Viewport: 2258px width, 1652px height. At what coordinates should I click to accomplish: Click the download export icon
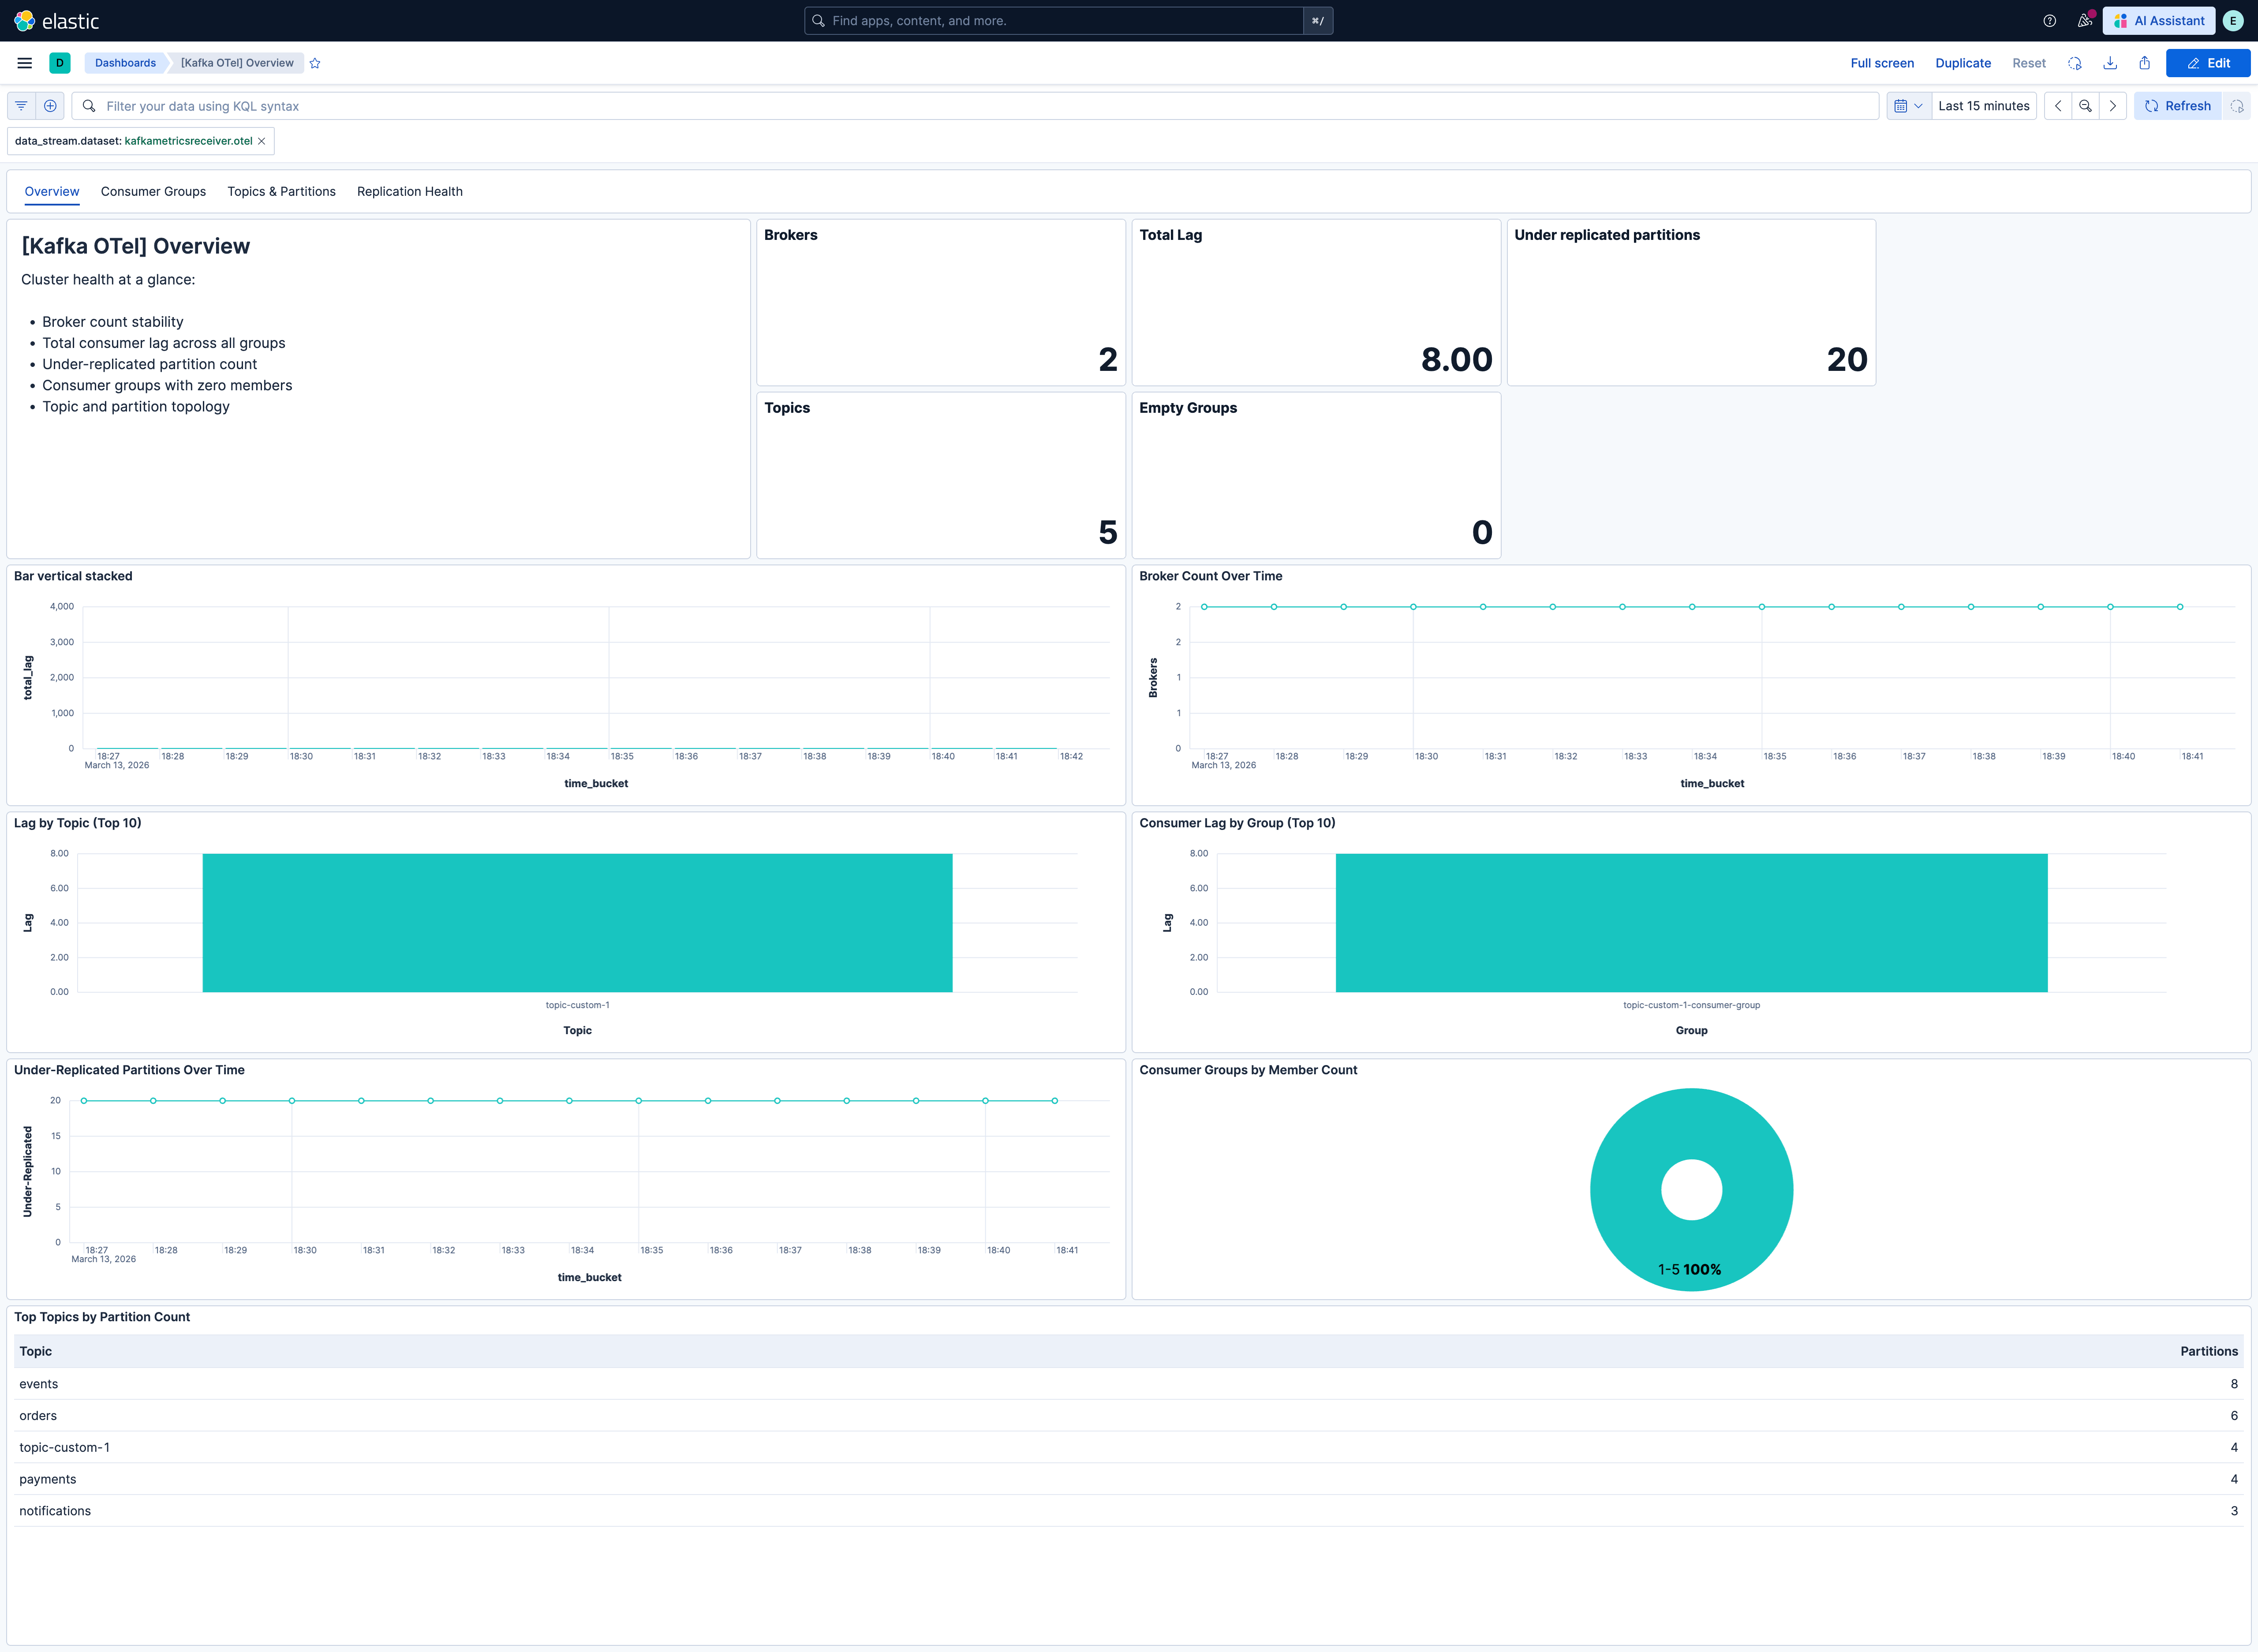(2110, 63)
